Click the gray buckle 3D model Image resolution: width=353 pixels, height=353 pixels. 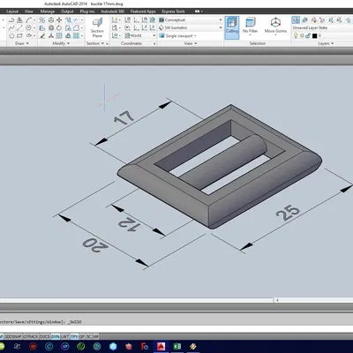point(220,167)
